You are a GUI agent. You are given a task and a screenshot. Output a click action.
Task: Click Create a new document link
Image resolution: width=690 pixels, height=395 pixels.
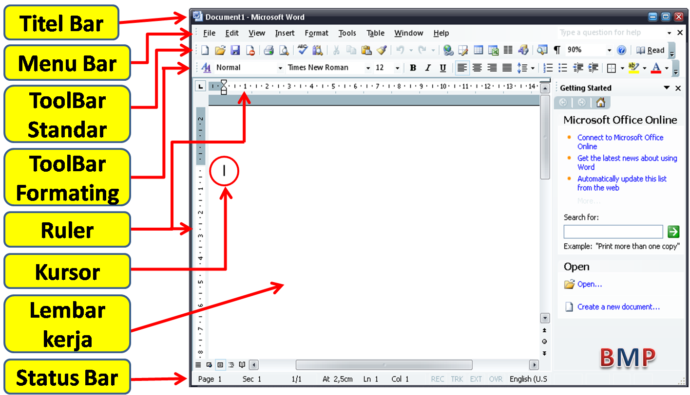coord(618,307)
